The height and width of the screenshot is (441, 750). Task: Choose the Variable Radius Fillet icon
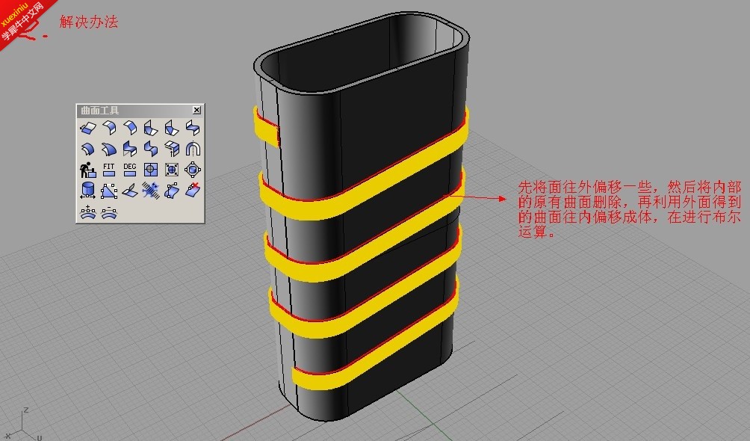(x=151, y=128)
